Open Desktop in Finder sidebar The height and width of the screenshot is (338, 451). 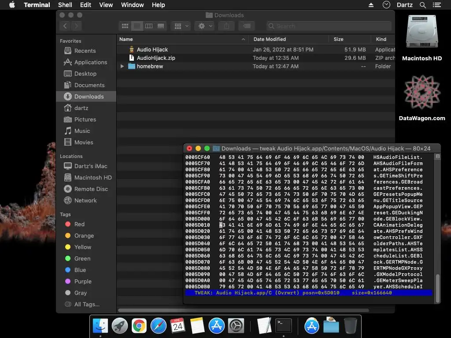click(x=85, y=73)
